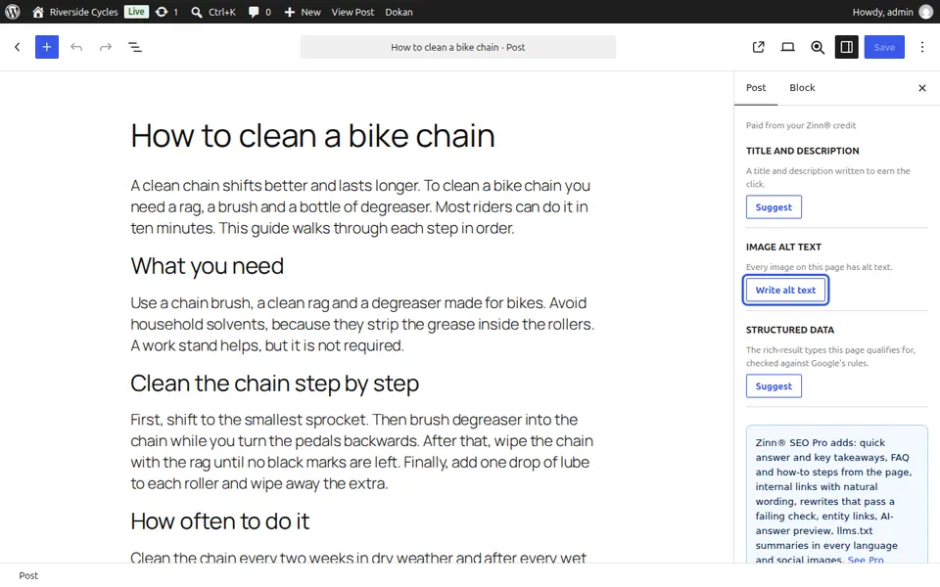Click the magnifier icon in editor toolbar

pos(817,47)
